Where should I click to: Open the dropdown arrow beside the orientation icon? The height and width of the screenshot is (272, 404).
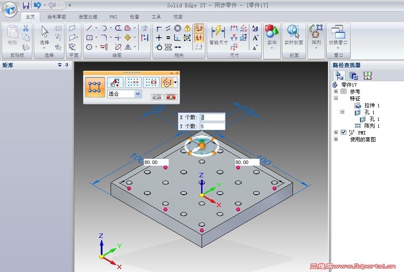[x=176, y=82]
